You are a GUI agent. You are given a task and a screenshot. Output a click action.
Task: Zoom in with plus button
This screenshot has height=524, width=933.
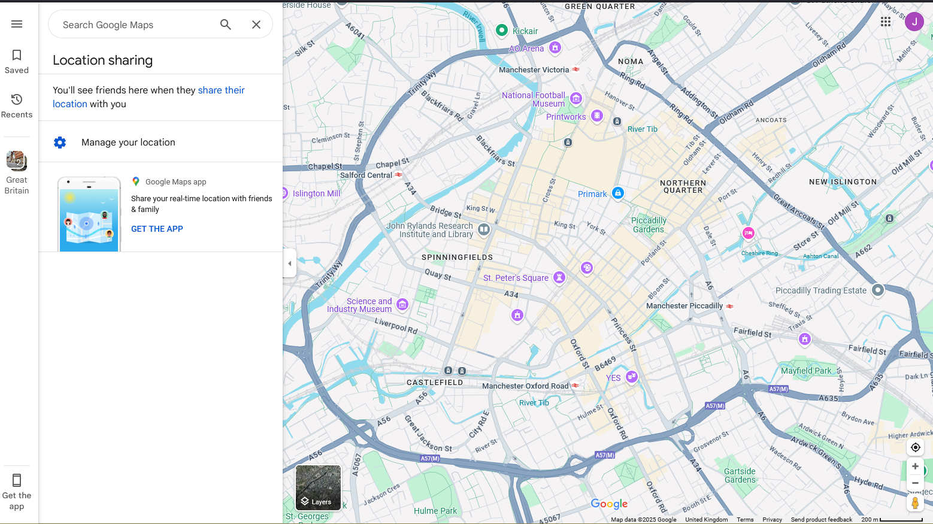pyautogui.click(x=915, y=467)
